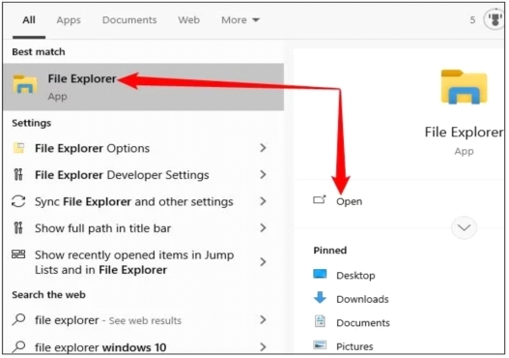Expand Show recently opened items chevron

coord(264,262)
